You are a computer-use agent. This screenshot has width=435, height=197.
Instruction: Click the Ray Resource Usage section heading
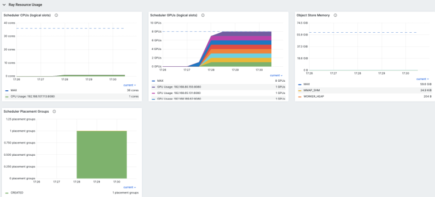pyautogui.click(x=25, y=5)
